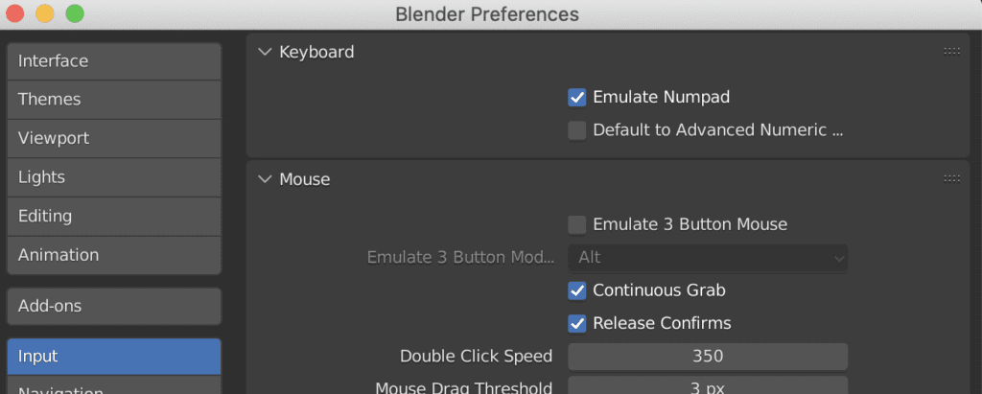Select the Viewport preferences tab
This screenshot has height=394, width=982.
point(114,138)
